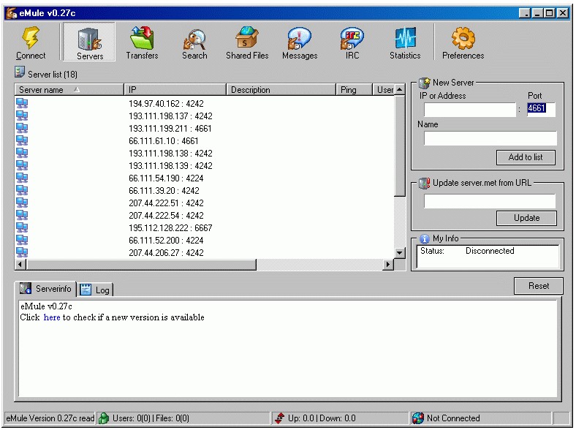
Task: Click the up/down transfer arrows status icon
Action: coord(279,418)
